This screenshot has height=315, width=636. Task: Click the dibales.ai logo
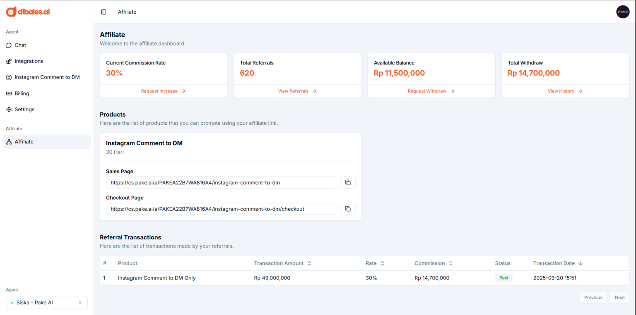click(x=28, y=12)
